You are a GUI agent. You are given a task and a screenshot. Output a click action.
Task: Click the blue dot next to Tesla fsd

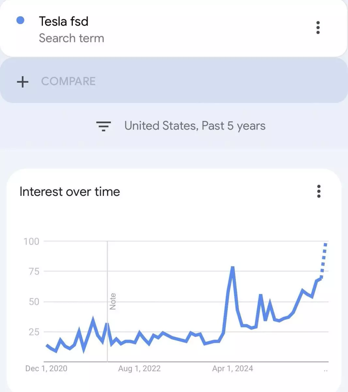coord(20,20)
